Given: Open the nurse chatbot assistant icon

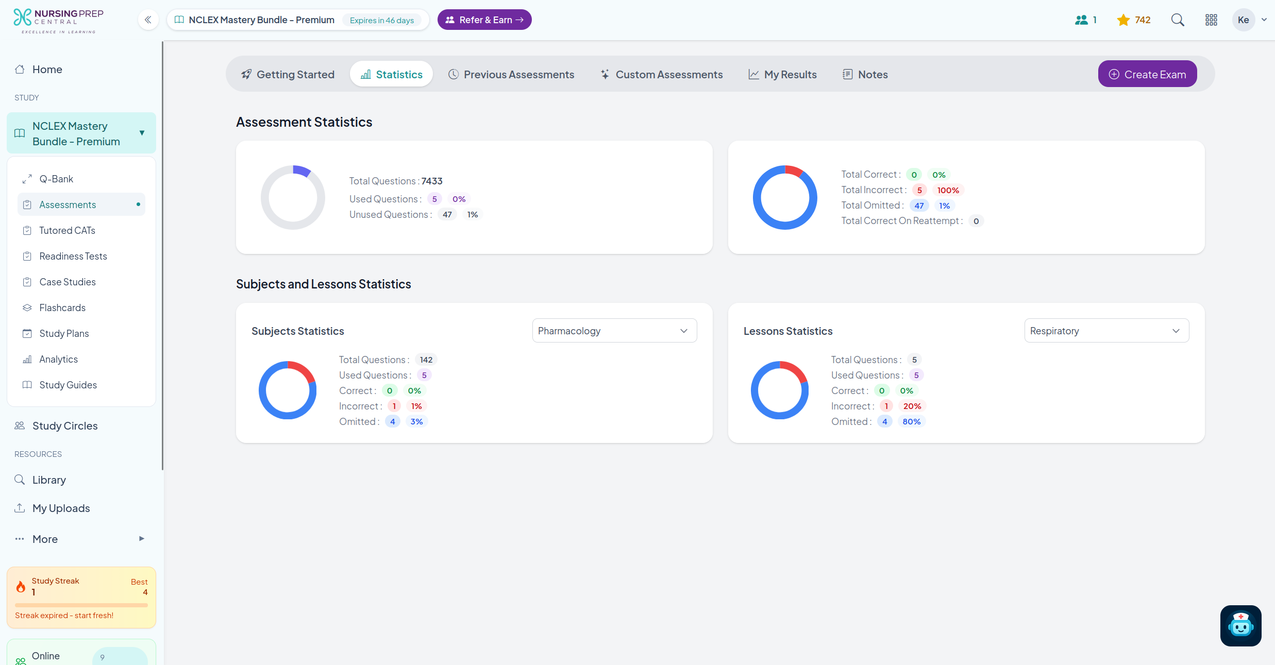Looking at the screenshot, I should click(x=1240, y=625).
